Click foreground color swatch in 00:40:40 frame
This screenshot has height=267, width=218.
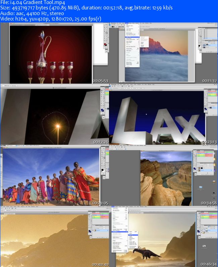[89, 231]
